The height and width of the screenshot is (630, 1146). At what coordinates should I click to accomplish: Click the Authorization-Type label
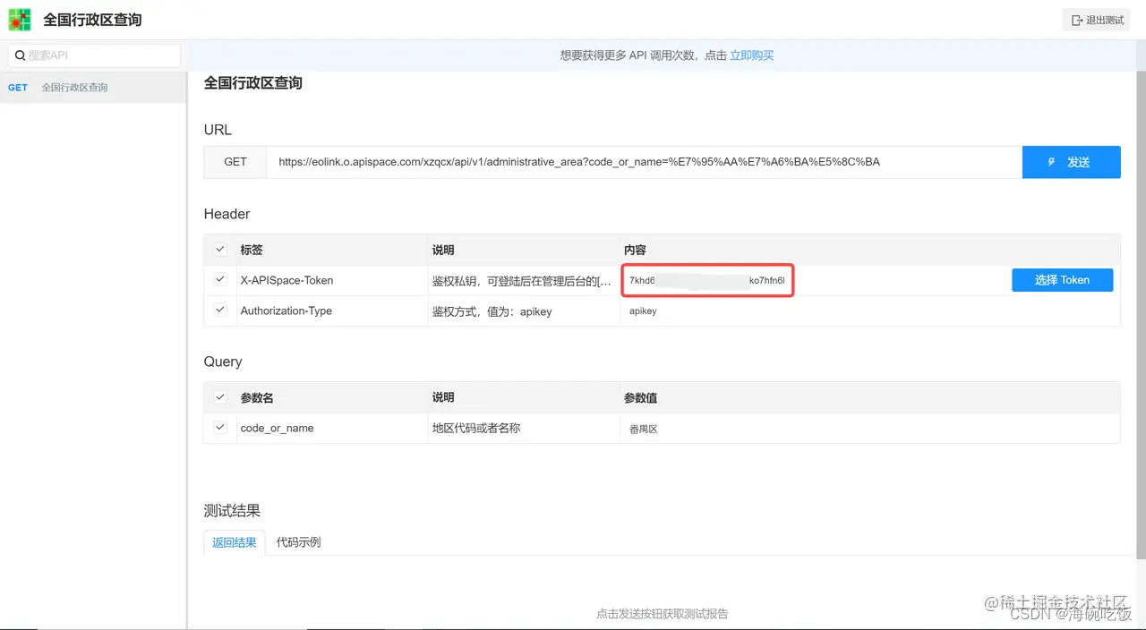click(286, 311)
